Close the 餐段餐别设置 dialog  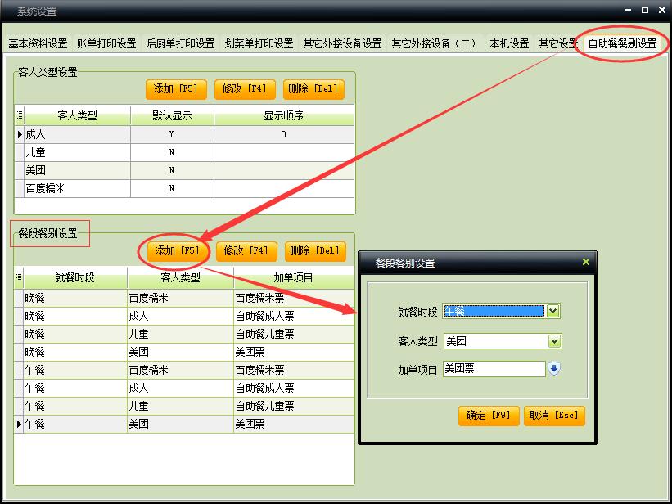point(586,262)
